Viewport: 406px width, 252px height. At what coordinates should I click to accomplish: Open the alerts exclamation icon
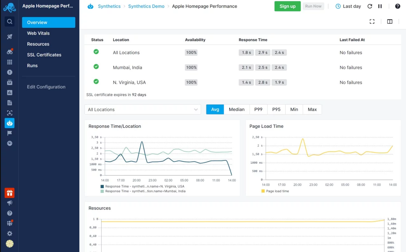[9, 72]
